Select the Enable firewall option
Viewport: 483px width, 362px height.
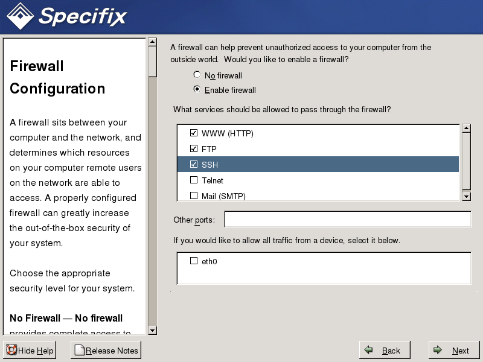coord(197,90)
